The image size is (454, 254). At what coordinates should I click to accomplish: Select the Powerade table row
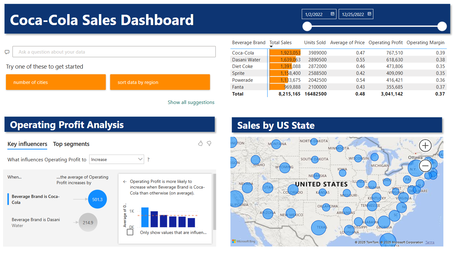(339, 80)
